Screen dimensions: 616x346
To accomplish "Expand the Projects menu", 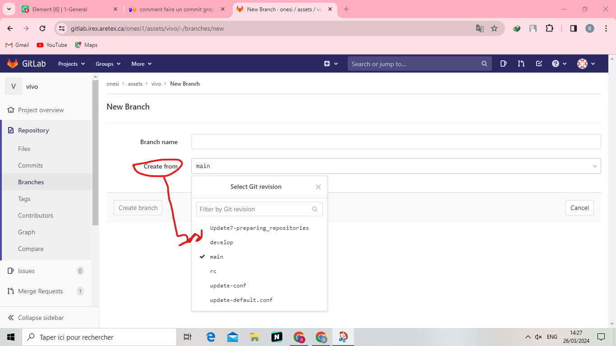I will click(x=72, y=64).
